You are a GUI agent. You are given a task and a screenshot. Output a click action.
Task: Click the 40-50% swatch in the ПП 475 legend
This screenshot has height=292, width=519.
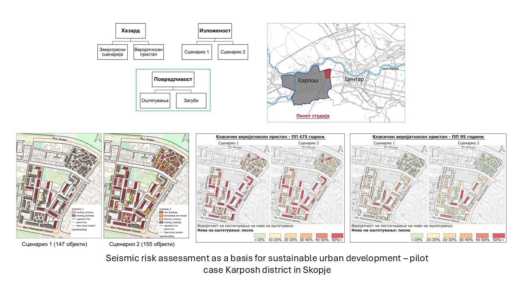pos(322,235)
